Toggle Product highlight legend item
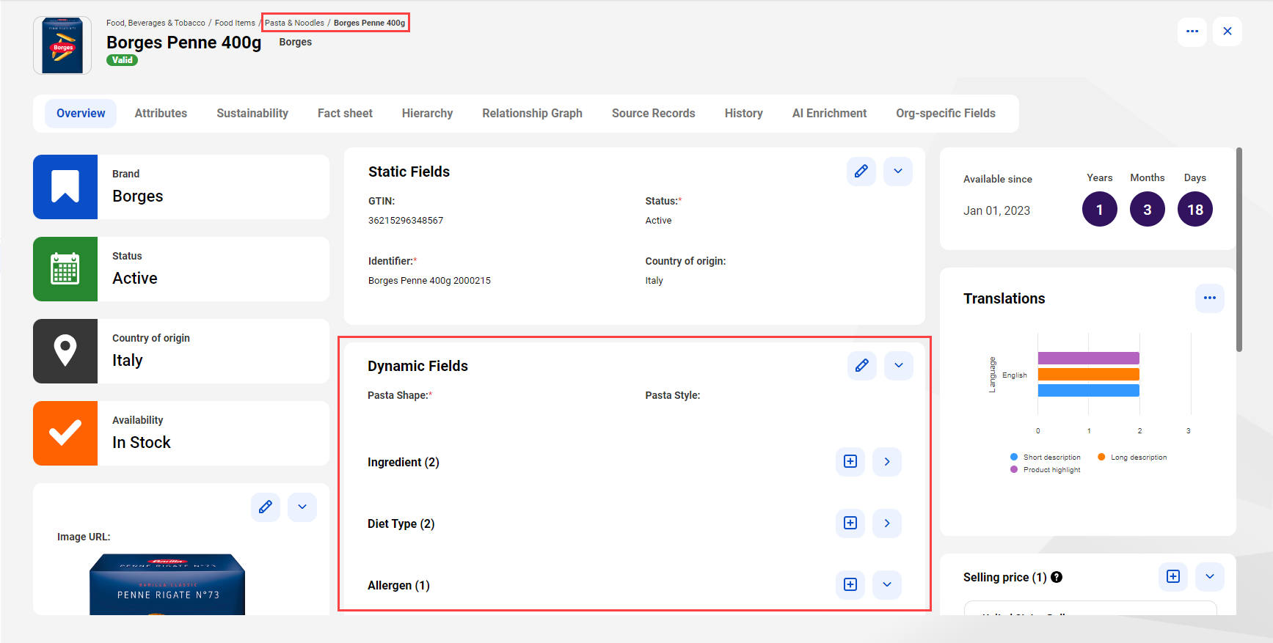The image size is (1273, 643). coord(1046,470)
